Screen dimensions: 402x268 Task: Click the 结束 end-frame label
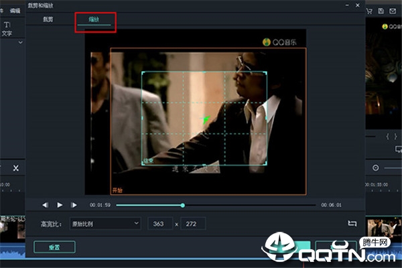click(x=148, y=161)
